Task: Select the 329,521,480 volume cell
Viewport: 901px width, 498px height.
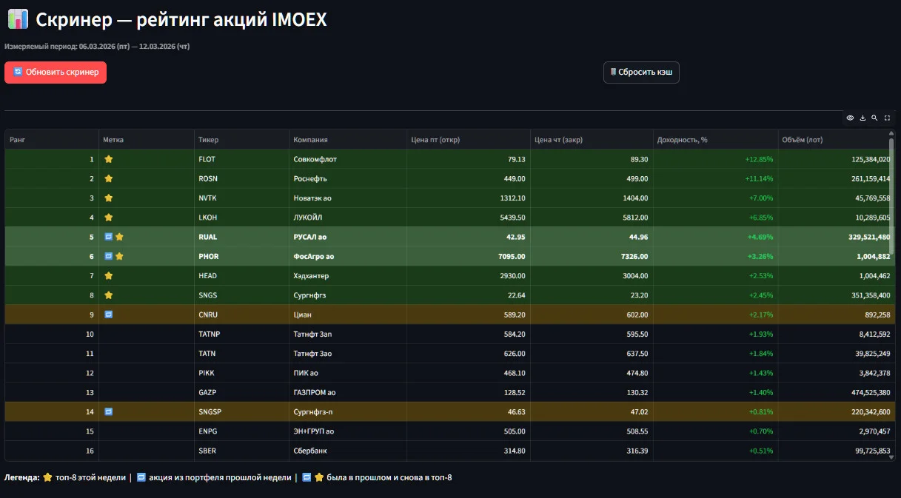Action: coord(836,237)
